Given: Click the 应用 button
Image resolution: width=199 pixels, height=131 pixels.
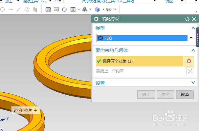Looking at the screenshot, I should (x=166, y=94).
